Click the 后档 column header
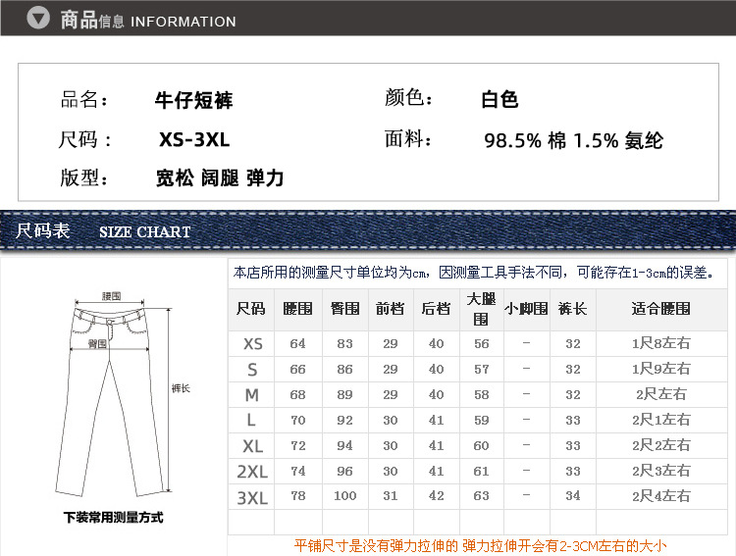 coord(436,309)
